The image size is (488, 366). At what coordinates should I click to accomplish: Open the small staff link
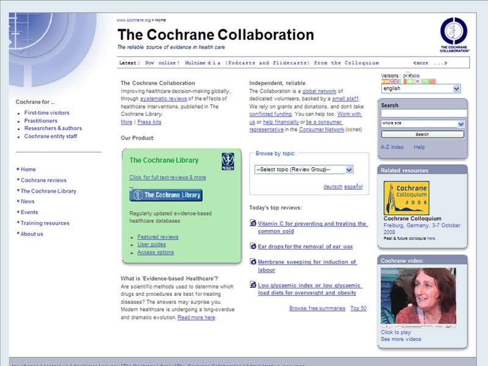click(345, 99)
